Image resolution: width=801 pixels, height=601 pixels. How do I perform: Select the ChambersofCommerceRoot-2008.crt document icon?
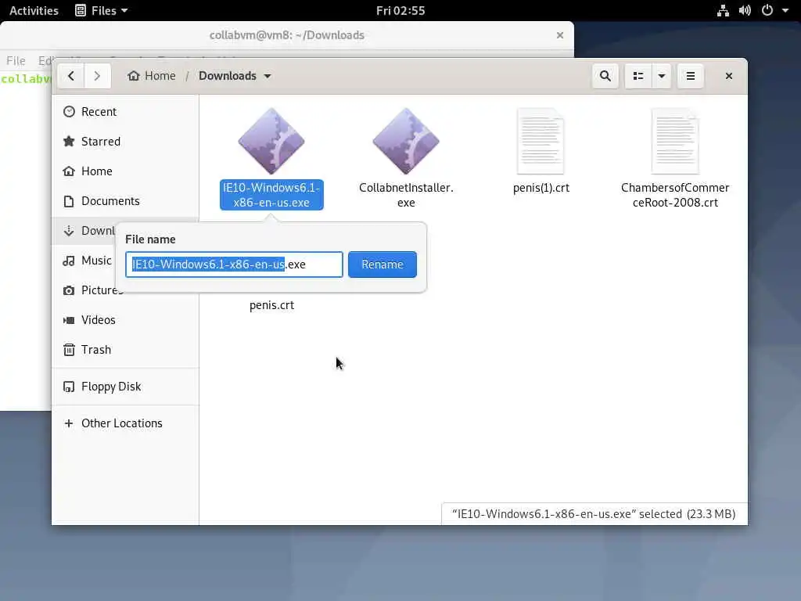pos(675,141)
